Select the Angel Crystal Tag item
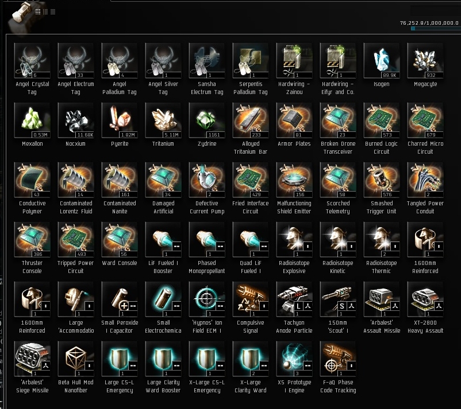 (x=32, y=60)
